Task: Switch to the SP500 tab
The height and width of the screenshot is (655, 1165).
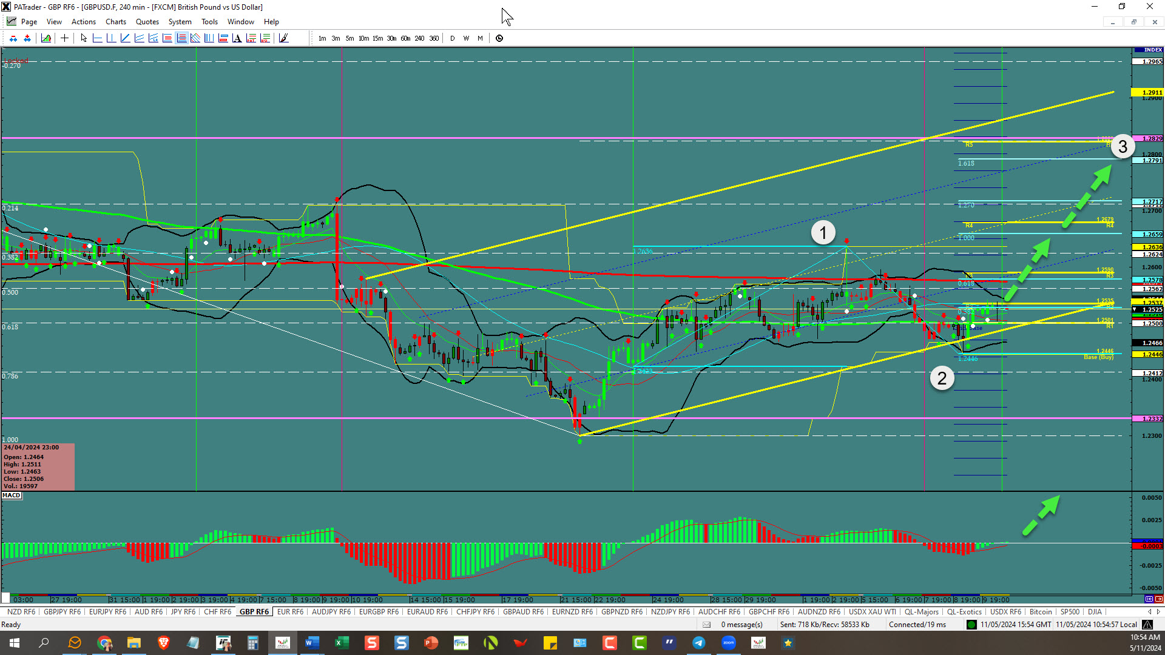Action: pyautogui.click(x=1070, y=612)
